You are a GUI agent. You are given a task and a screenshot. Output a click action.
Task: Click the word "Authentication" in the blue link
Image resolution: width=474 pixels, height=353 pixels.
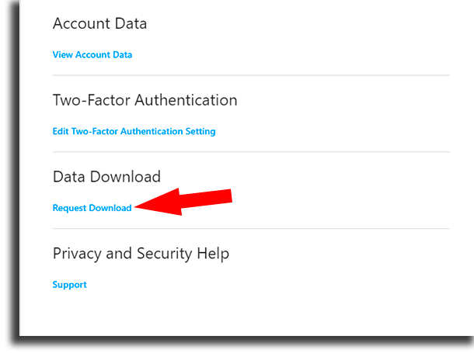point(152,131)
